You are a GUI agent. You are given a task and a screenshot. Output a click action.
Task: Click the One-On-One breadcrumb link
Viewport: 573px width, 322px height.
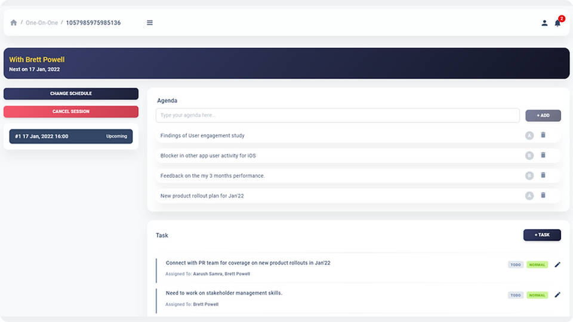pyautogui.click(x=42, y=23)
